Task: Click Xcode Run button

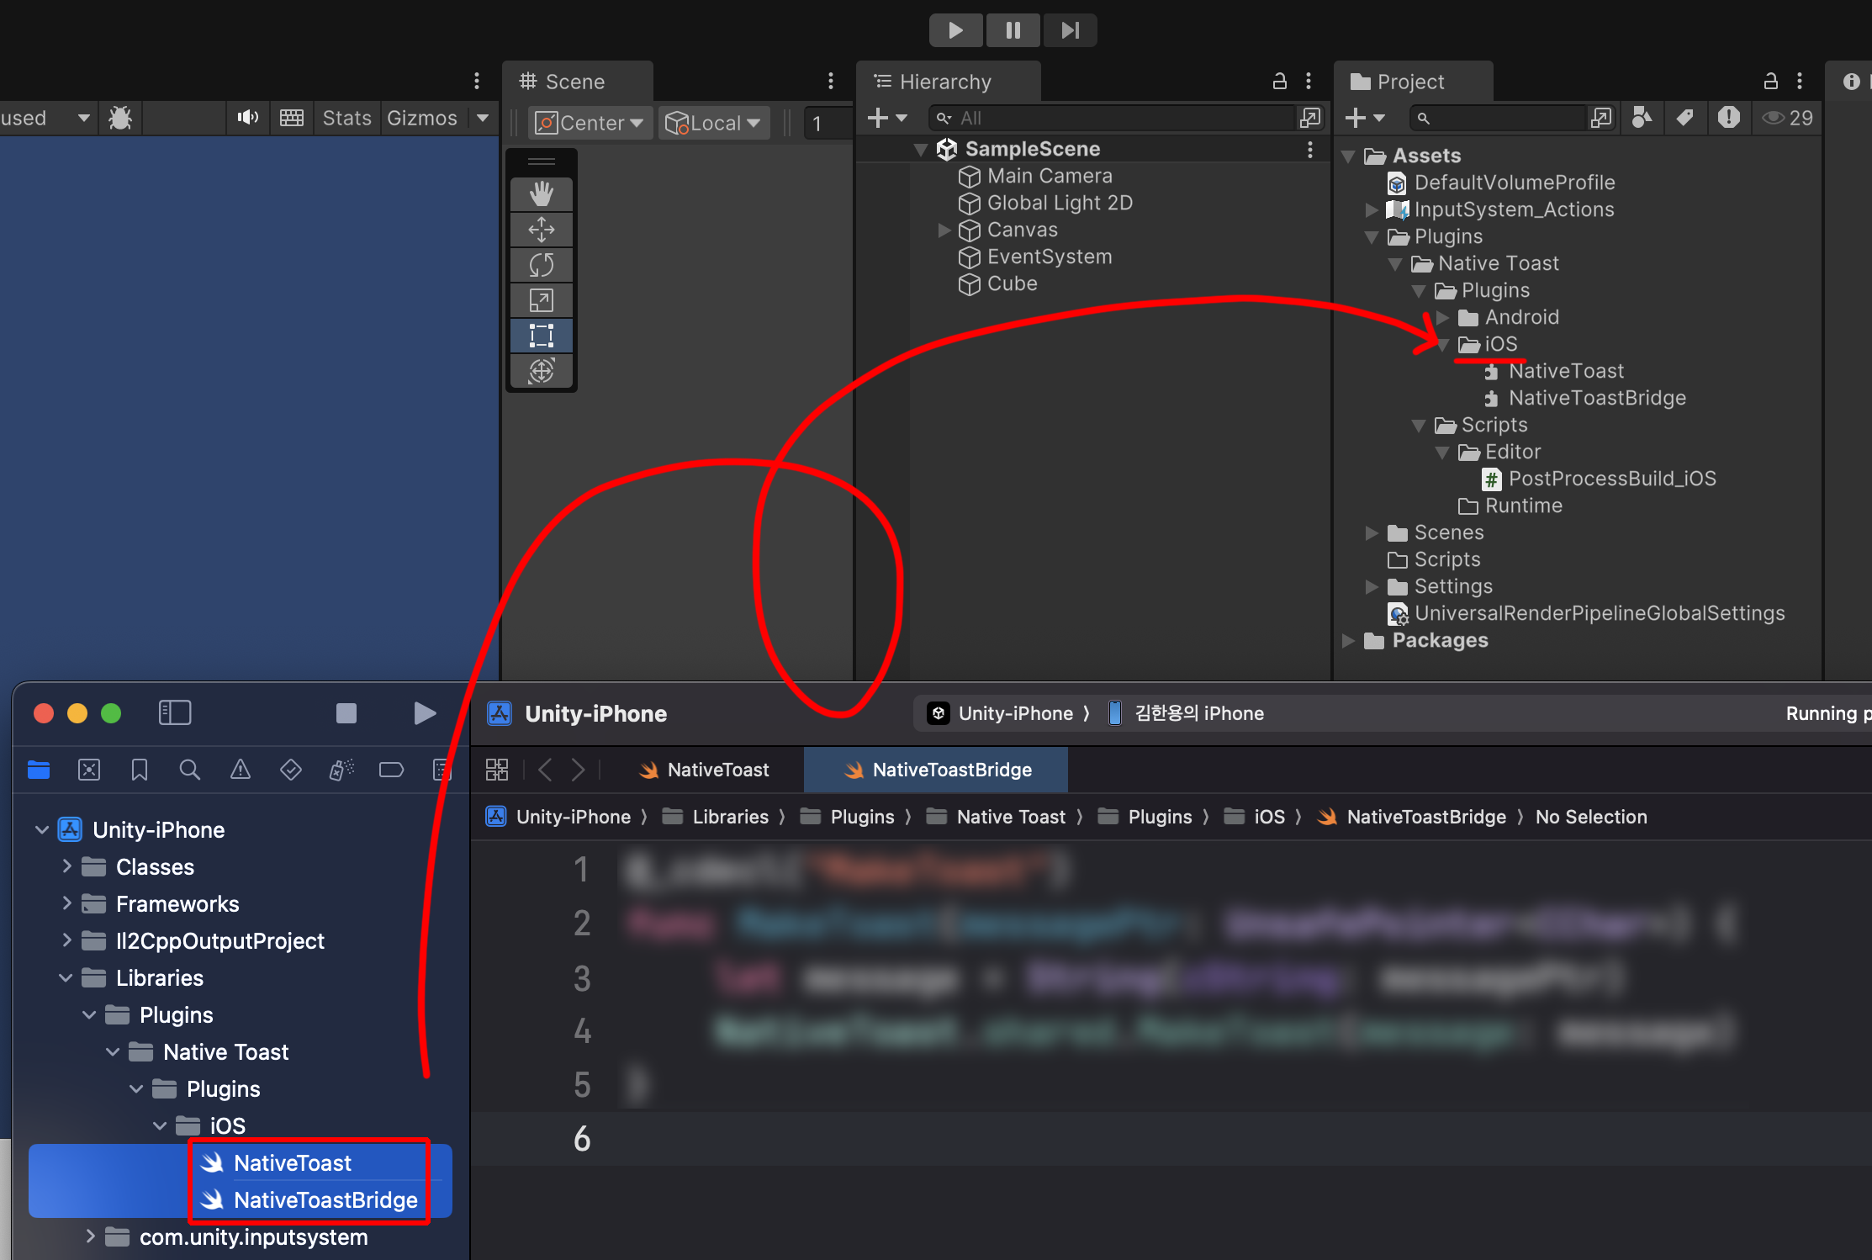Action: (x=425, y=713)
